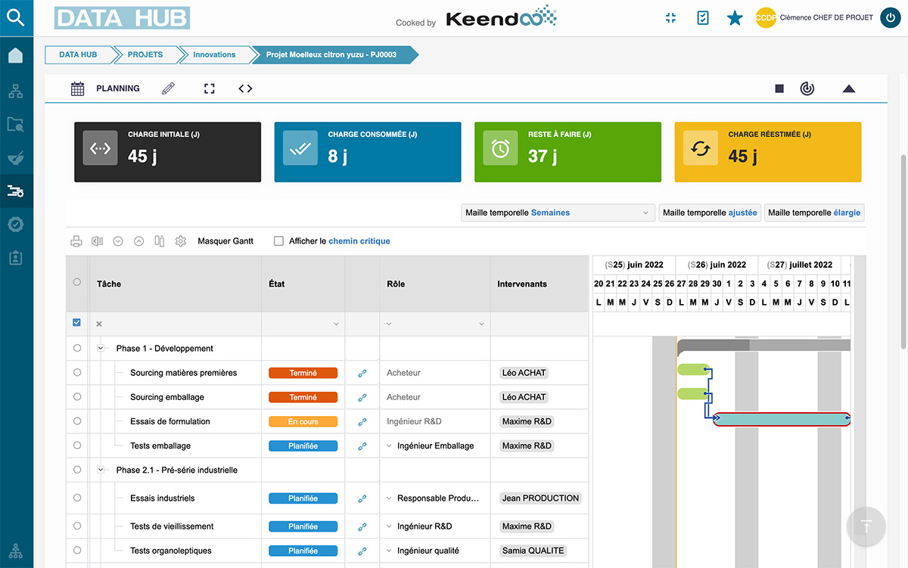
Task: Open the Innovations breadcrumb item
Action: [x=214, y=54]
